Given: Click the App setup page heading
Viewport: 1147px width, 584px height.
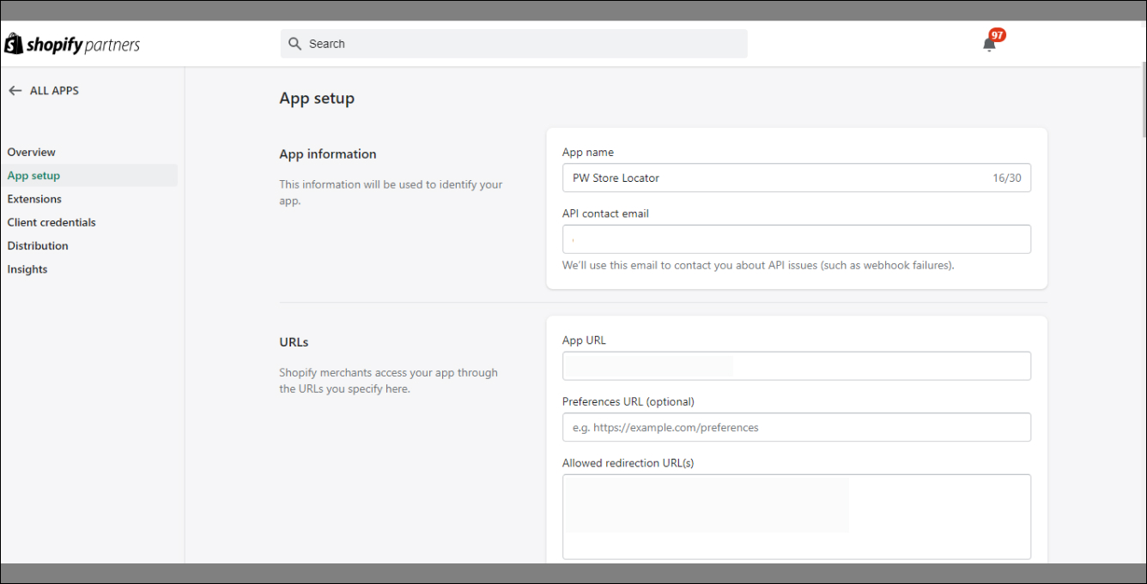Looking at the screenshot, I should coord(317,99).
